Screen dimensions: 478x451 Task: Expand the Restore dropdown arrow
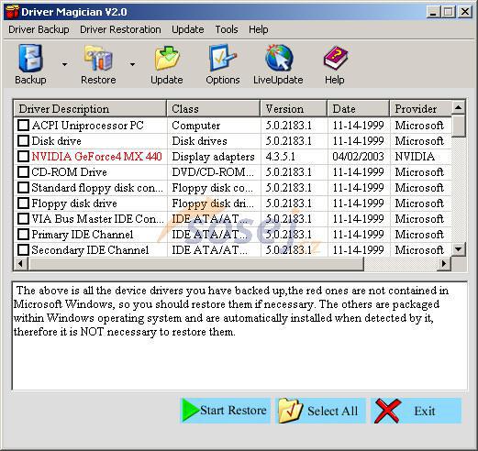(132, 64)
